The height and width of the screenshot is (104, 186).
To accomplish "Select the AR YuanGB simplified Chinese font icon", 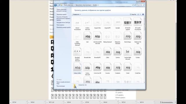I will point(138,22).
